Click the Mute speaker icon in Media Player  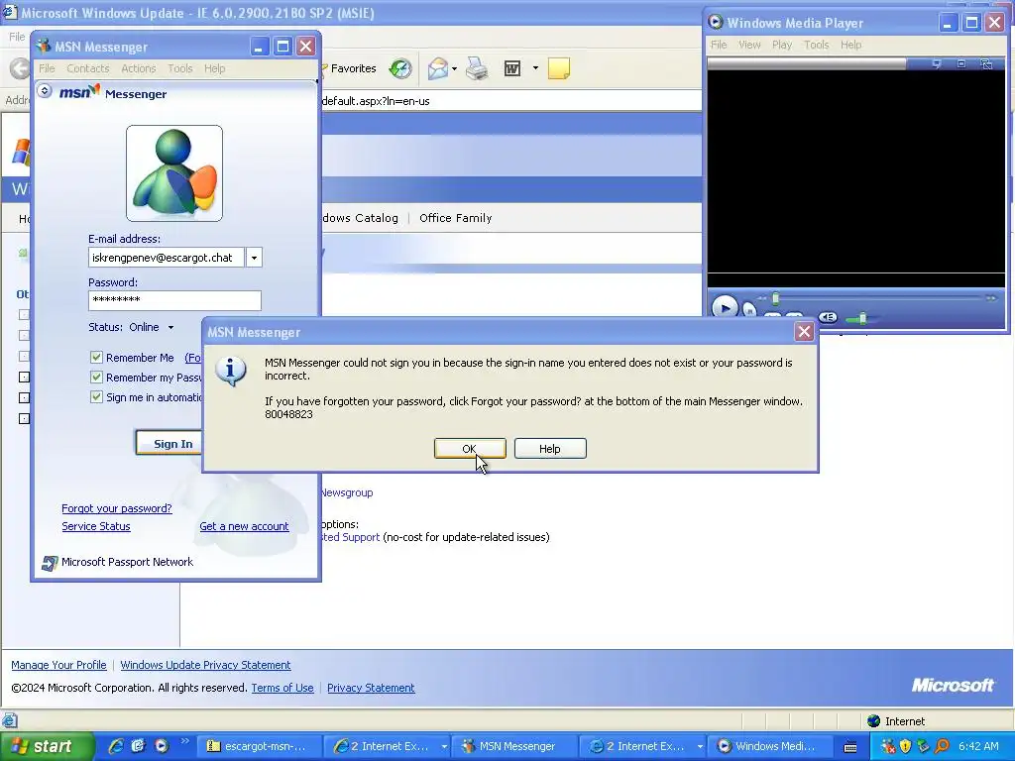(x=828, y=317)
